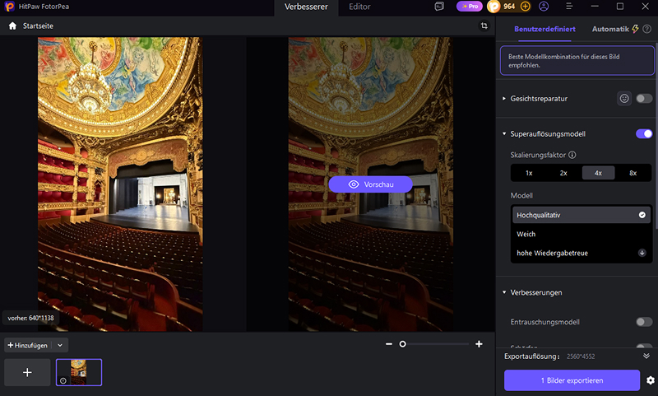The height and width of the screenshot is (396, 658).
Task: Enable the Gesichtsreparatur toggle
Action: tap(644, 99)
